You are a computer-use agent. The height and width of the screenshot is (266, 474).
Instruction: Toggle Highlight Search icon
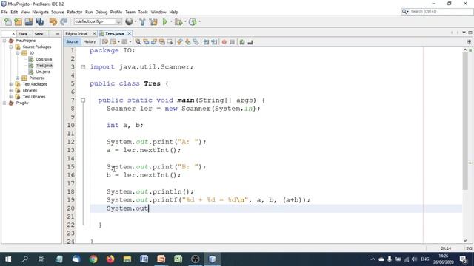point(162,42)
